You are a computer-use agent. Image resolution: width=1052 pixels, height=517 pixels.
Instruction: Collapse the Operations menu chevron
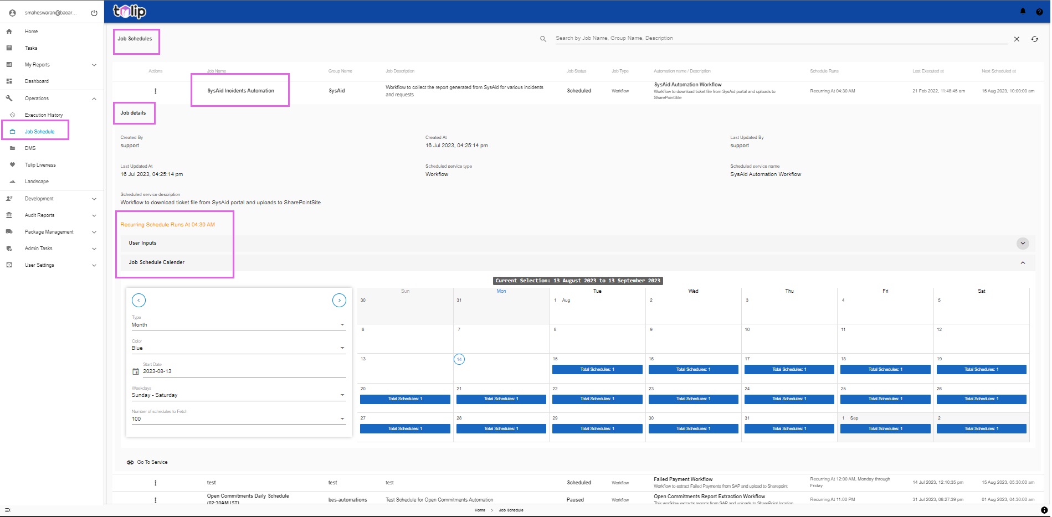click(94, 99)
